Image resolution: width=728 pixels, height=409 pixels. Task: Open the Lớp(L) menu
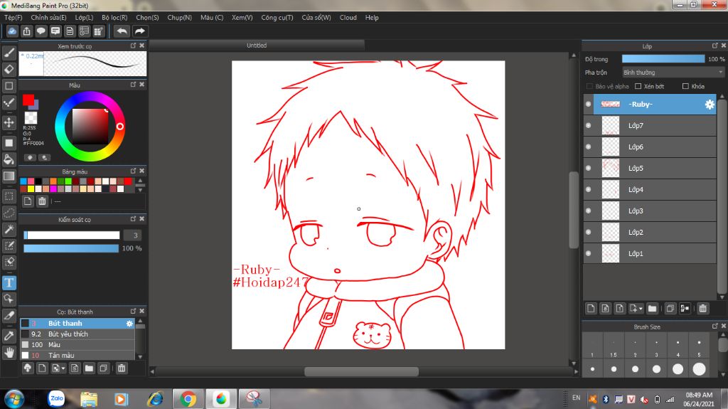click(84, 17)
